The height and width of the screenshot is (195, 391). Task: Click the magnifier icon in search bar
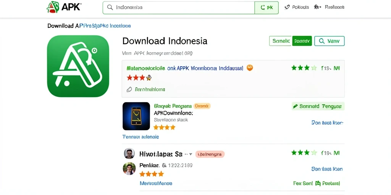point(110,7)
